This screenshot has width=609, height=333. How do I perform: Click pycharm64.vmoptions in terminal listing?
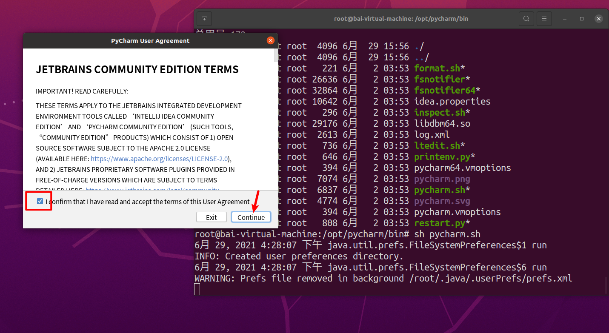pos(463,168)
